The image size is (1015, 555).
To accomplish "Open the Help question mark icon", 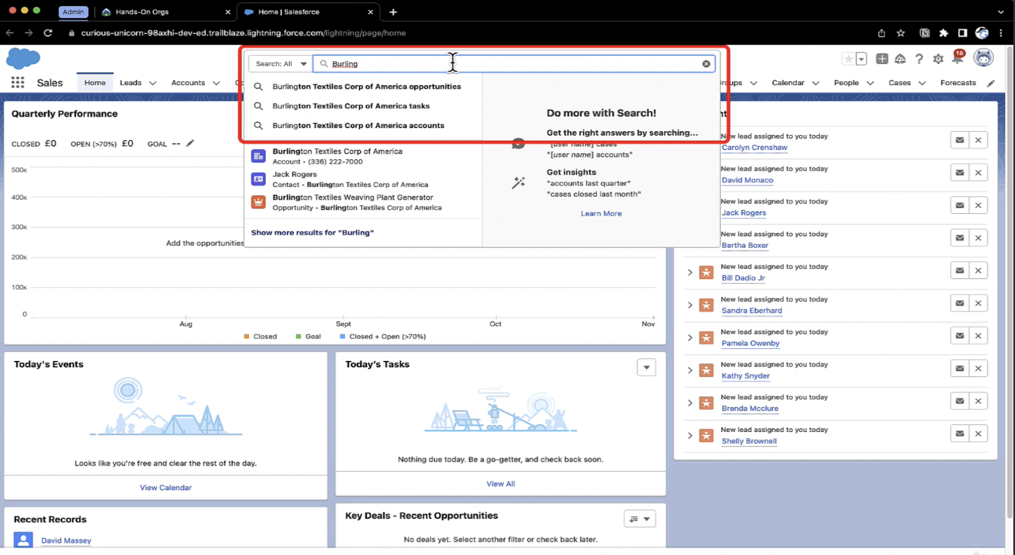I will point(919,59).
